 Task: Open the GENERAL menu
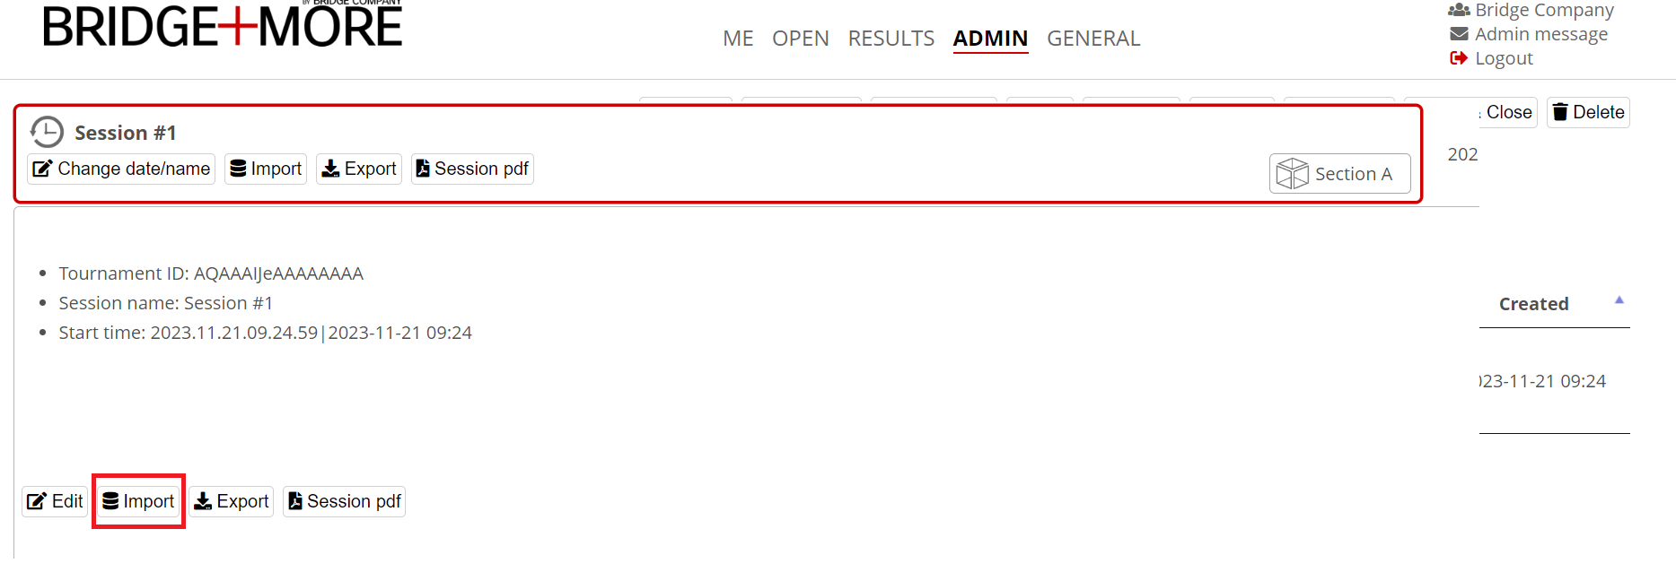click(1093, 39)
